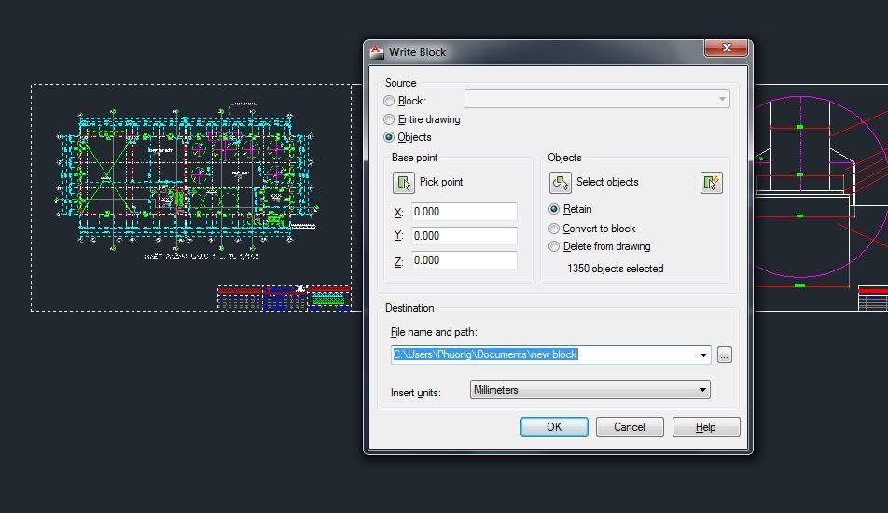Viewport: 888px width, 513px height.
Task: Click the browse ellipsis button for file path
Action: coord(725,355)
